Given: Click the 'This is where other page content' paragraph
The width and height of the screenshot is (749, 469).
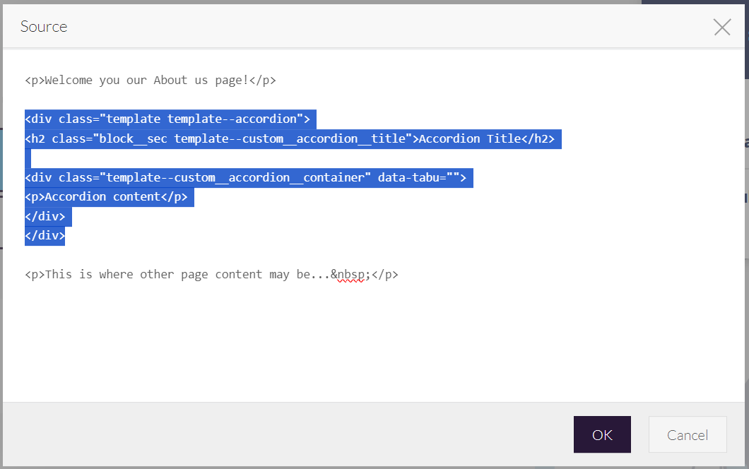Looking at the screenshot, I should (x=211, y=274).
